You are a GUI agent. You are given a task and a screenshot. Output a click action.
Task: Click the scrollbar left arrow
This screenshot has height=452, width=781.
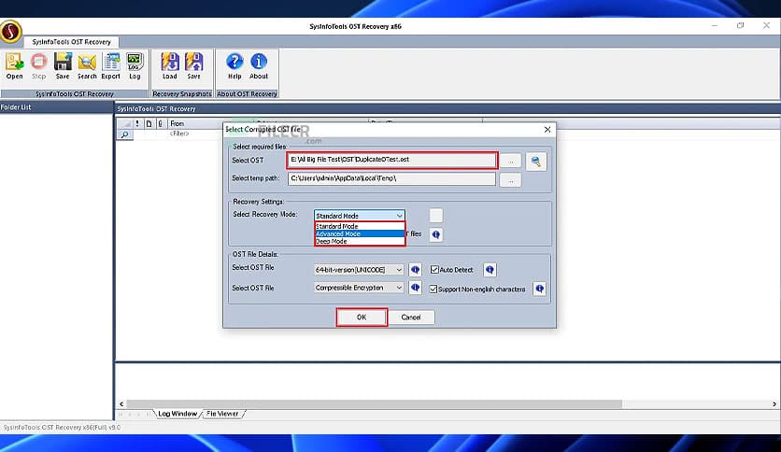tap(121, 403)
